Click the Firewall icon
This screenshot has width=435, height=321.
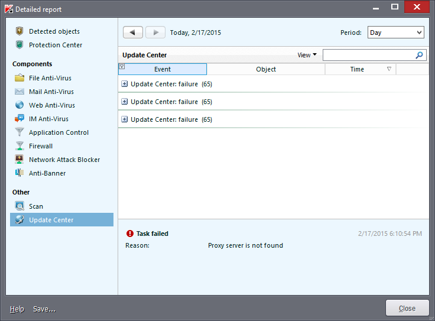pos(20,145)
